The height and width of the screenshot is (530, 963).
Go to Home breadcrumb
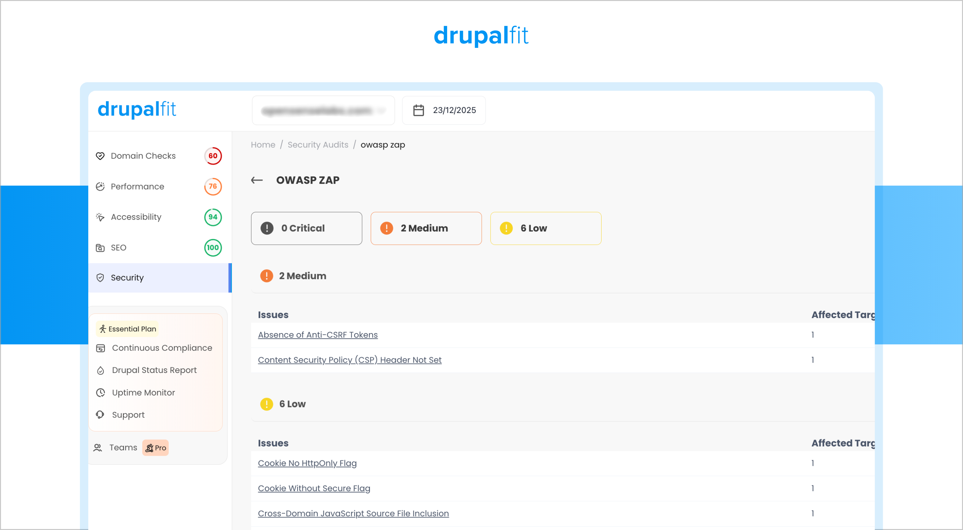pos(263,145)
